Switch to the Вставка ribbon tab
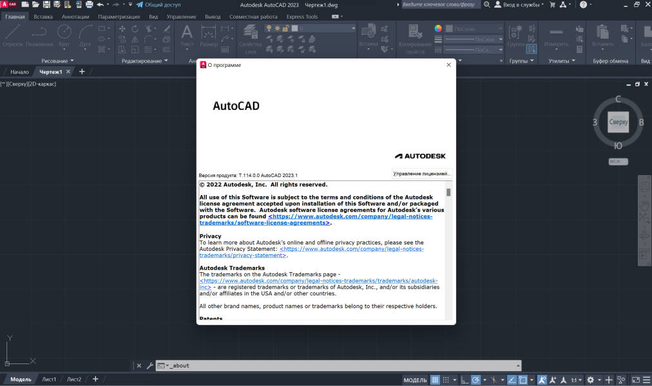Viewport: 652px width, 386px height. click(x=43, y=17)
